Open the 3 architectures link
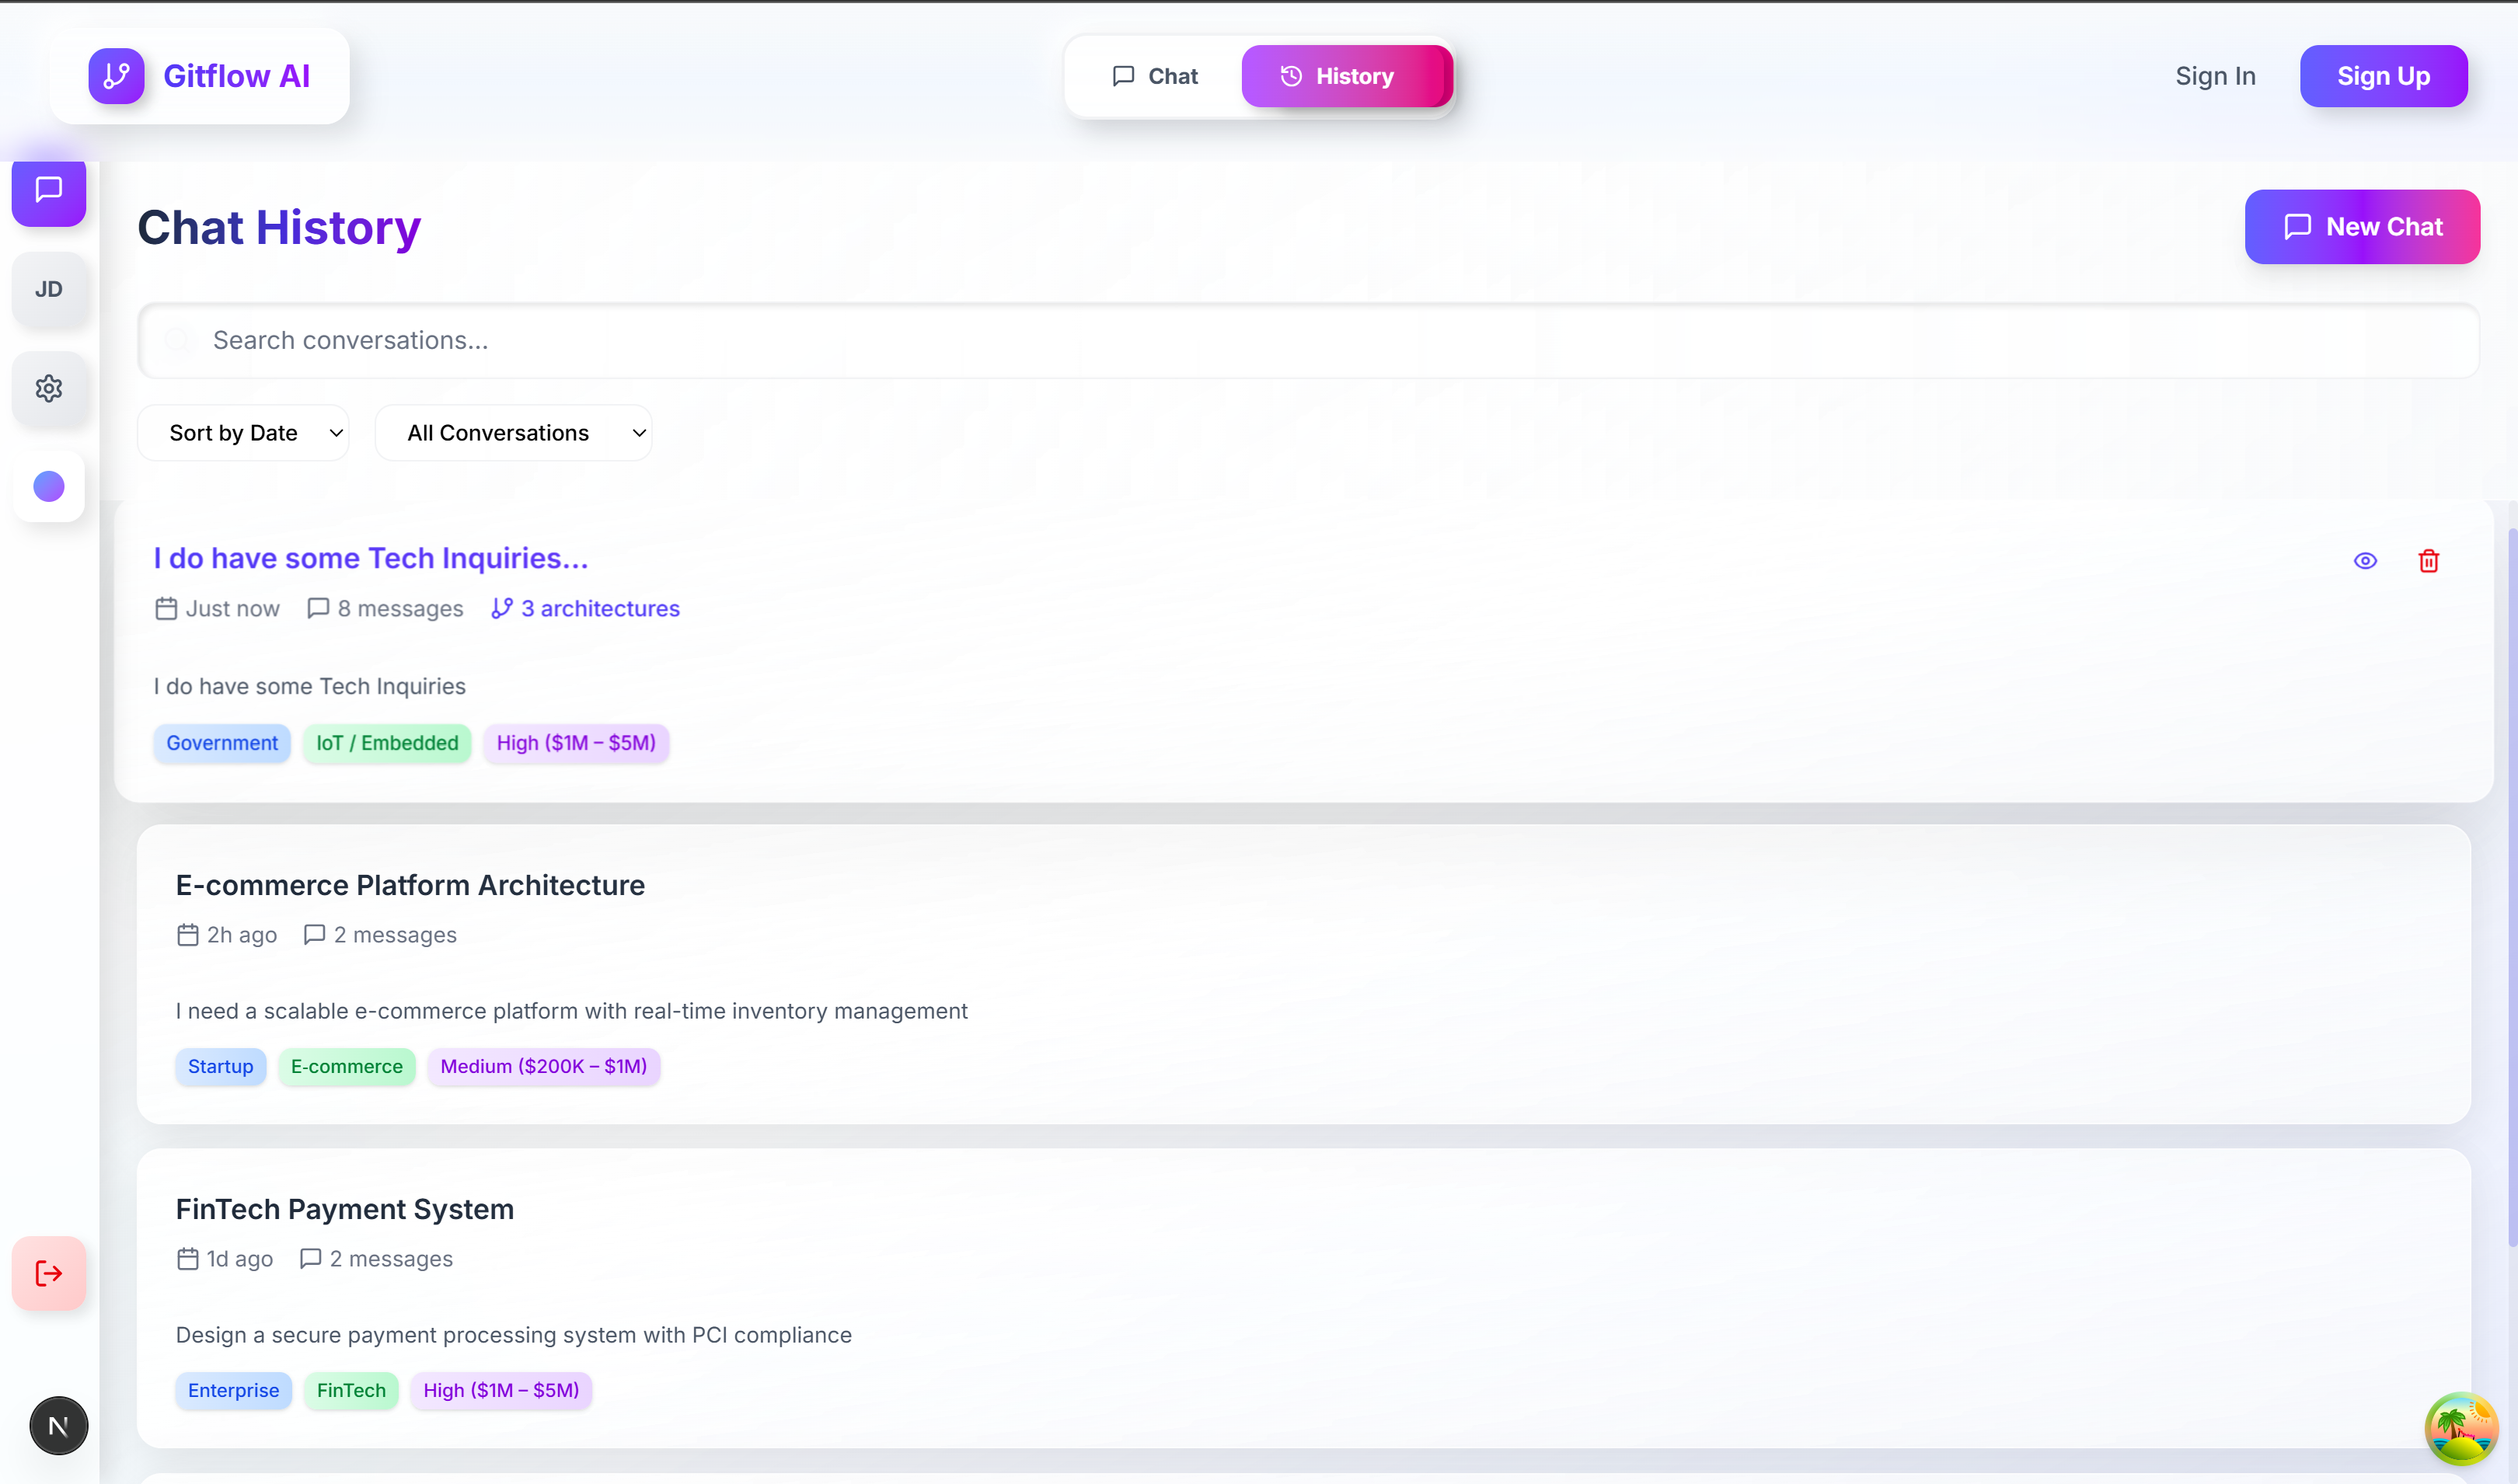Viewport: 2518px width, 1484px height. (x=586, y=609)
